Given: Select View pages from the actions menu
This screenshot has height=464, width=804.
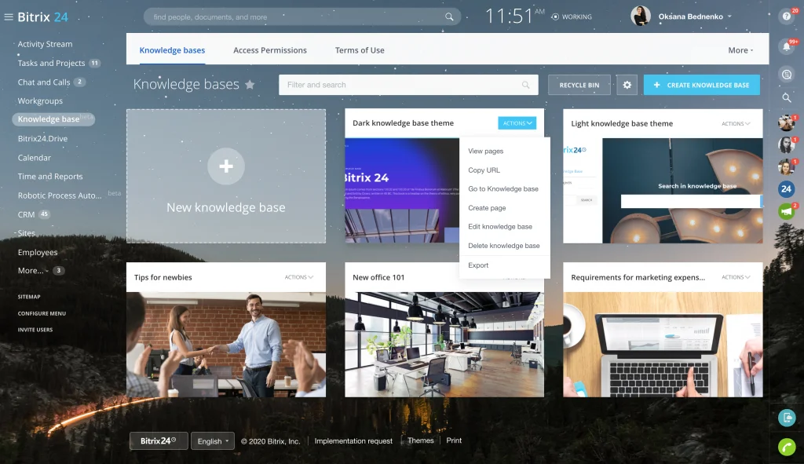Looking at the screenshot, I should click(485, 152).
